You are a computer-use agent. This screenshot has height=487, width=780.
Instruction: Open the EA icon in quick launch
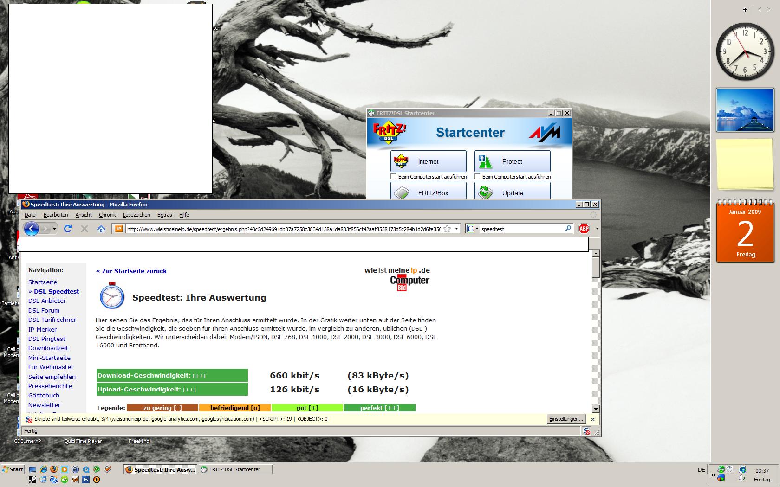(x=65, y=480)
